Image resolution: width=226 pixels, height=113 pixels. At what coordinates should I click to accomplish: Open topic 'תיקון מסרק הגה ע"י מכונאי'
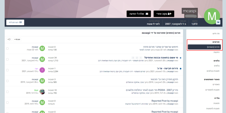pos(164,79)
